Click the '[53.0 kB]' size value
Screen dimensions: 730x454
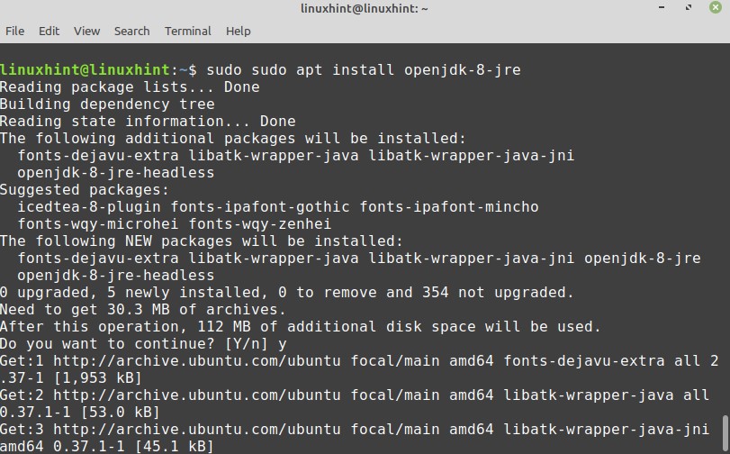(120, 413)
